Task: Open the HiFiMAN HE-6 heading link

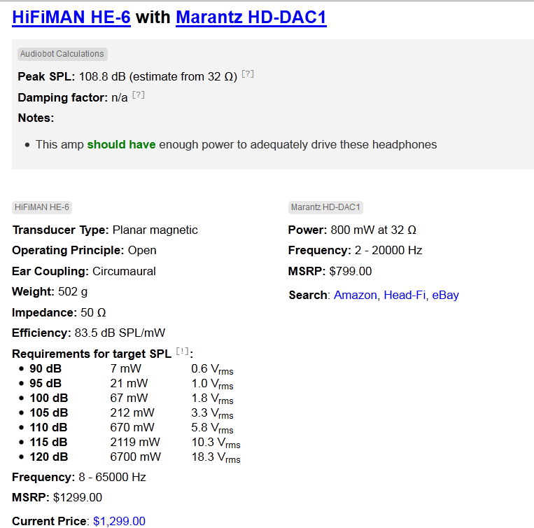Action: pyautogui.click(x=71, y=18)
